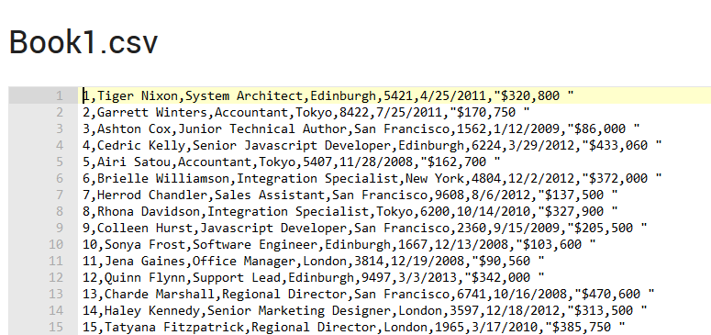
Task: Click 'Support Lead' in row 12
Action: [x=237, y=277]
